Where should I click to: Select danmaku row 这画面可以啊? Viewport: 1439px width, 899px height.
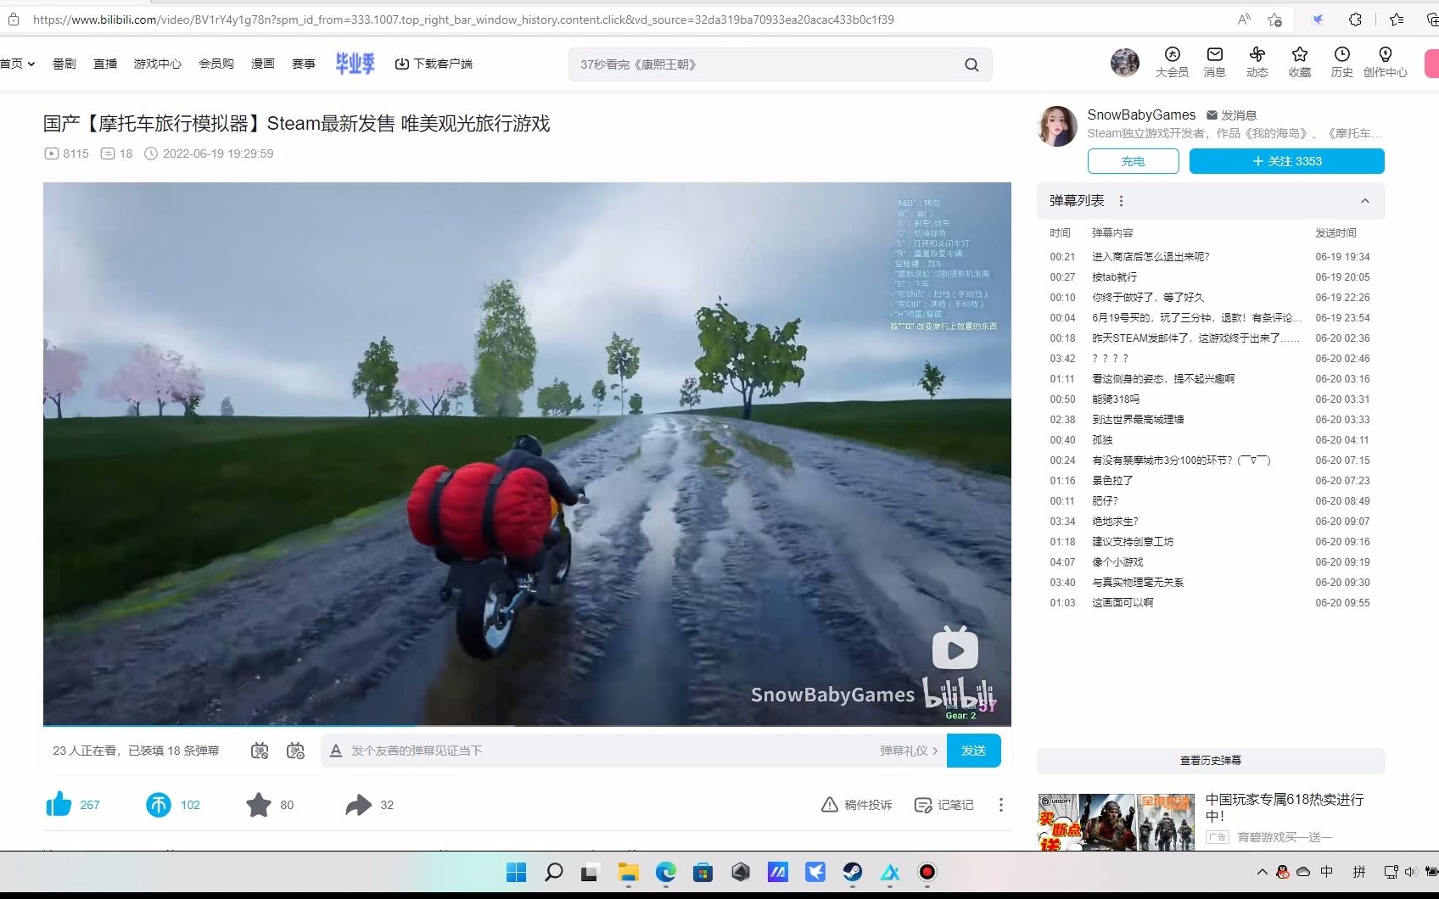(x=1211, y=603)
